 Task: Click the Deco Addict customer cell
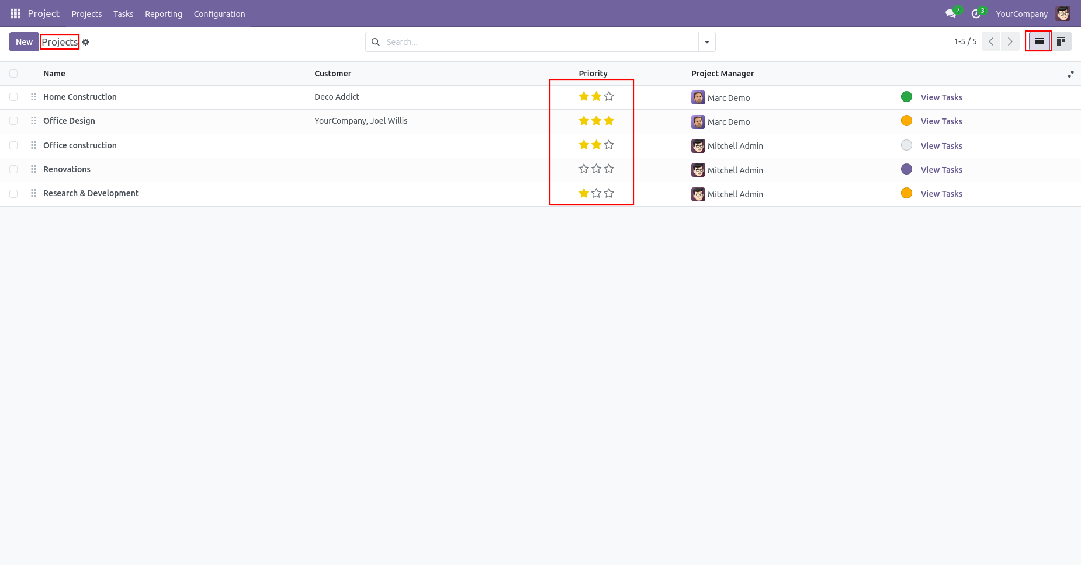coord(337,97)
